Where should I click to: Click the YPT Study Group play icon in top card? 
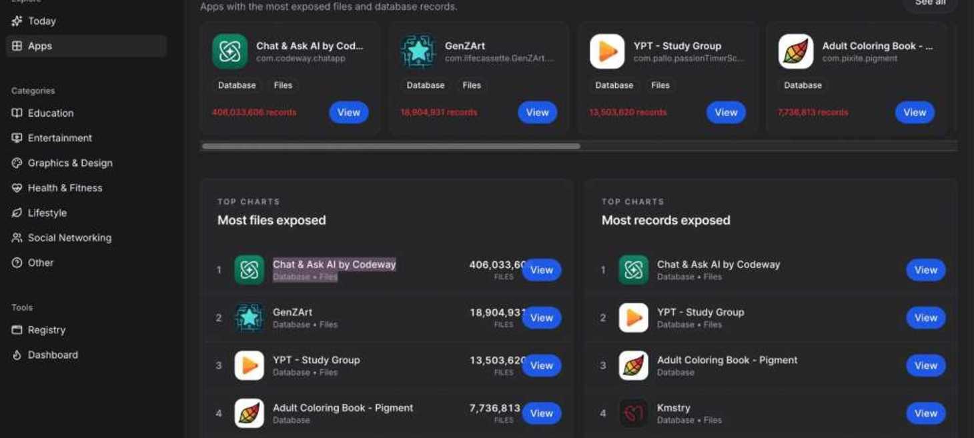[607, 51]
